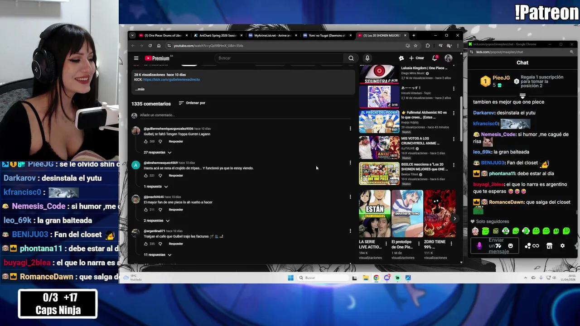Viewport: 580px width, 326px height.
Task: Open the ZORO TIENE 99% short thumbnail
Action: (440, 214)
